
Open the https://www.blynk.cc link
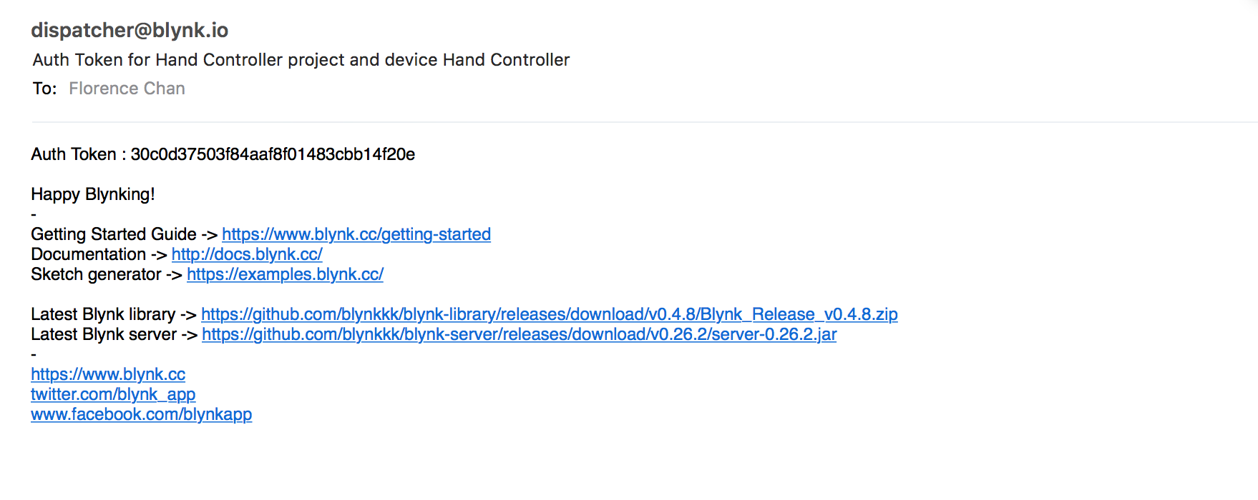click(108, 374)
